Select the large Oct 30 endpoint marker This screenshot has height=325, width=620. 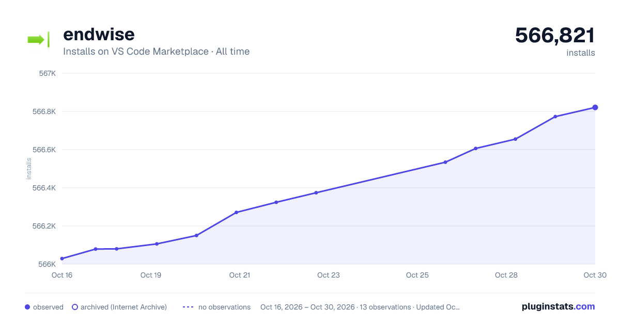pyautogui.click(x=595, y=107)
